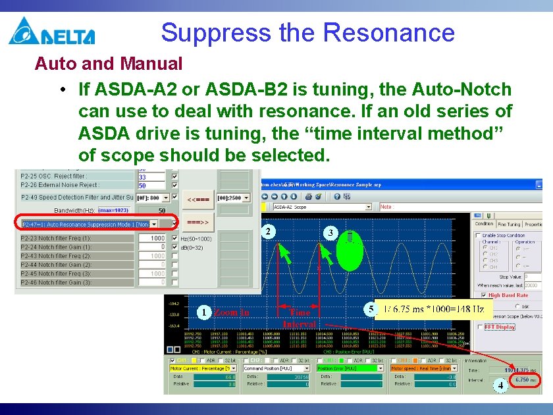
Task: Toggle the P2-23 Notch filter Freq (1) checkbox
Action: [x=174, y=238]
